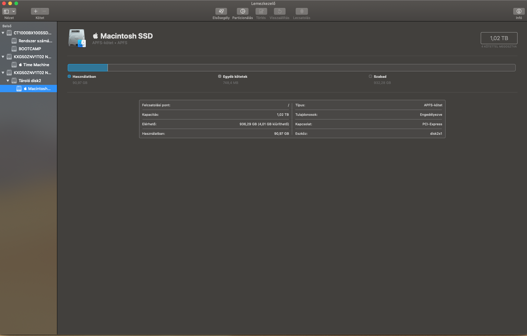Click the 932,28 GB free space value
Viewport: 527px width, 336px height.
click(x=382, y=83)
